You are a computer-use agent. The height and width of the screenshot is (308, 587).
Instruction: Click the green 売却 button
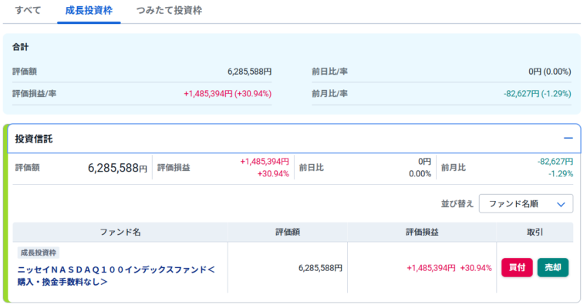tap(552, 268)
